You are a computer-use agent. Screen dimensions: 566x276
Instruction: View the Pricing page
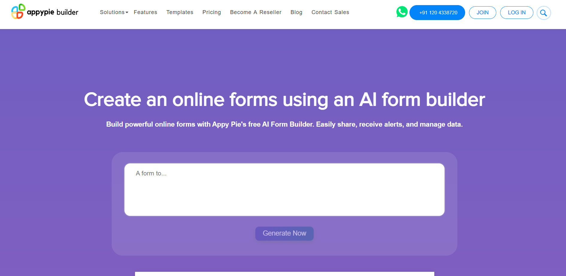tap(211, 12)
